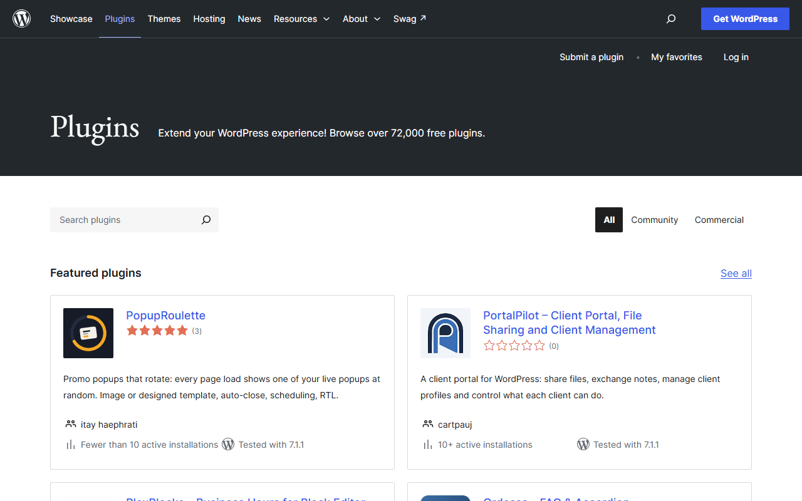Select the All filter tab

coord(609,220)
